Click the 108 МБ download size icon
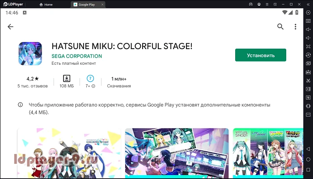Screen dimensions: 313x179 coord(67,78)
